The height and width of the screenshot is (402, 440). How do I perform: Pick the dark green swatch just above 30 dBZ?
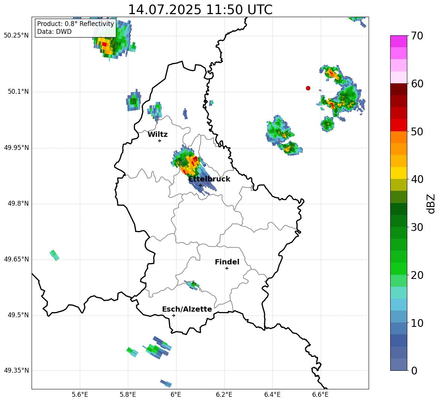[399, 221]
